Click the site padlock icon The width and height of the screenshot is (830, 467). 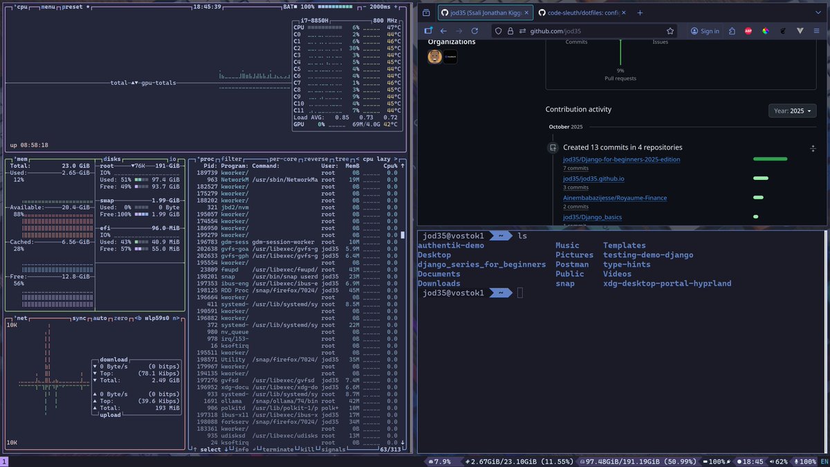click(510, 30)
